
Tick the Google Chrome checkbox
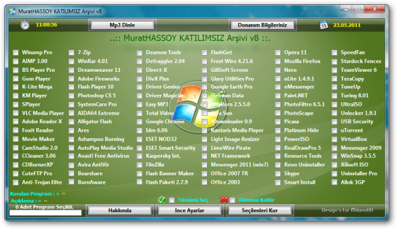(139, 122)
